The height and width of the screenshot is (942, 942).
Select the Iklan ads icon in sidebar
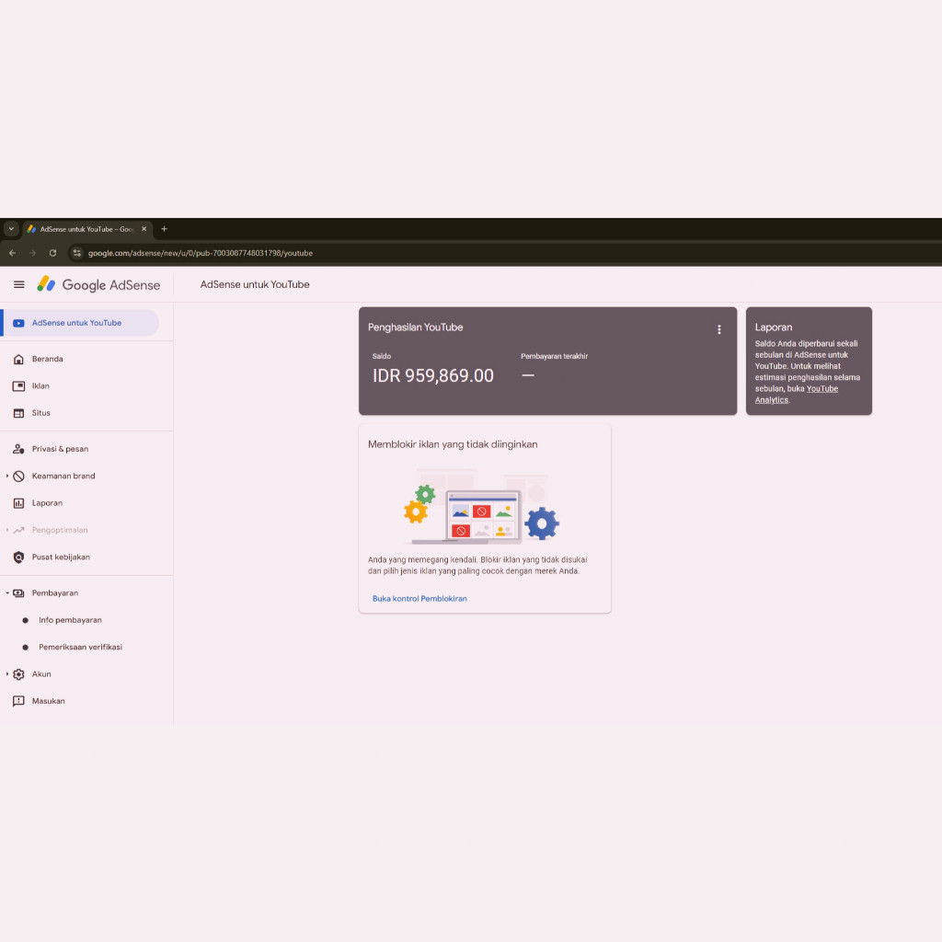point(19,385)
